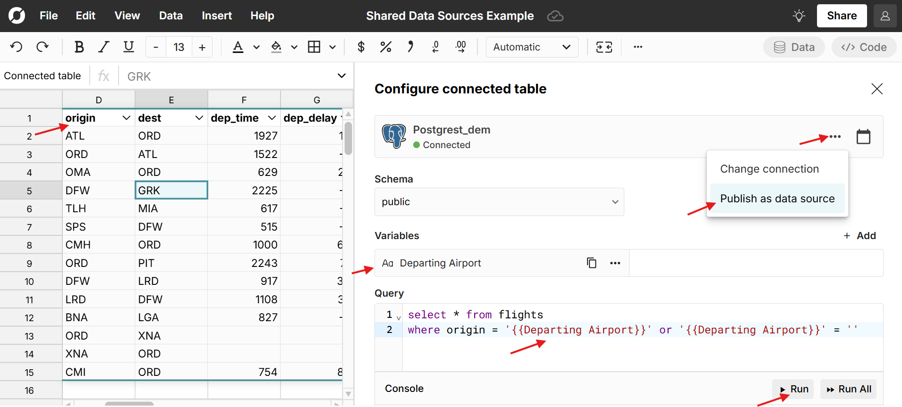Click the Undo arrow icon
902x407 pixels.
point(16,47)
